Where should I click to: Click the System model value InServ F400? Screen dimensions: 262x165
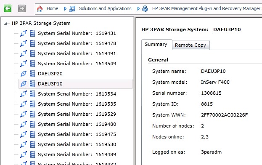[x=215, y=82]
